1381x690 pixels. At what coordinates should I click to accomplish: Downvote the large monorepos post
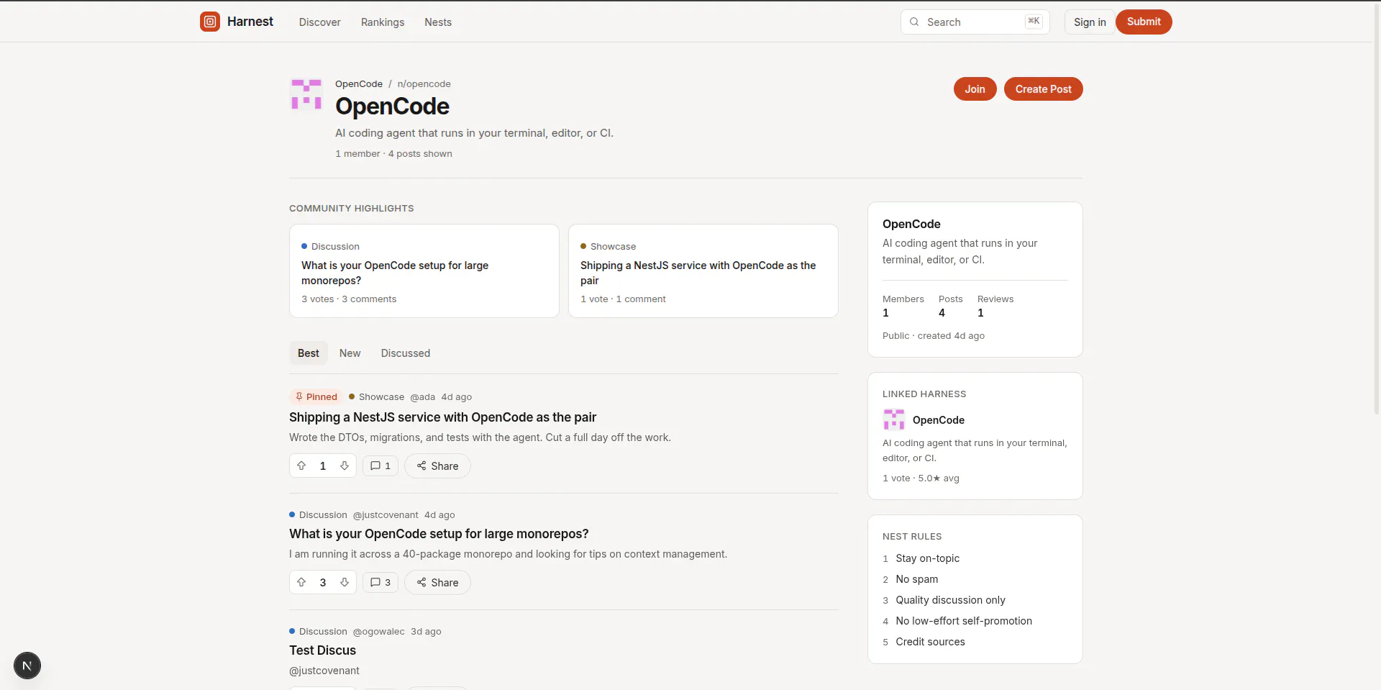[345, 582]
